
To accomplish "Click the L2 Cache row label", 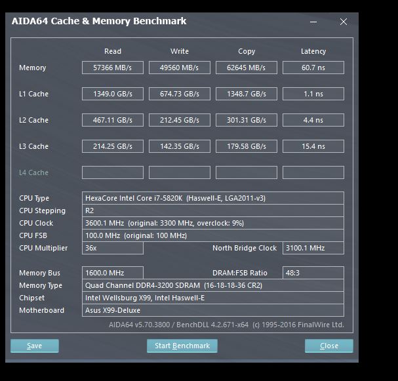I will pyautogui.click(x=33, y=120).
